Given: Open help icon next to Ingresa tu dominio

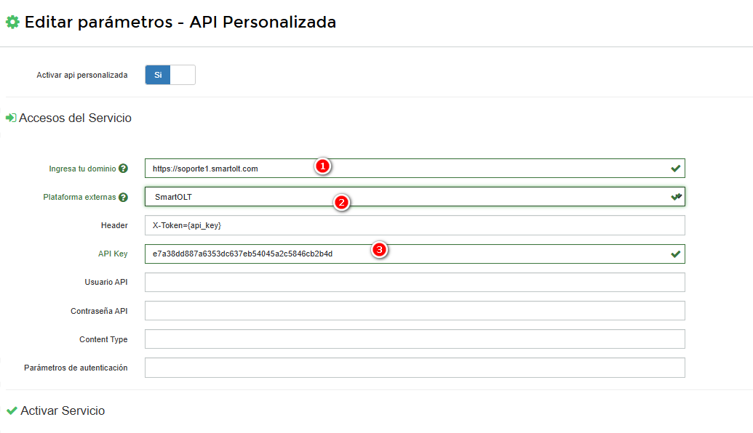Looking at the screenshot, I should pyautogui.click(x=124, y=169).
